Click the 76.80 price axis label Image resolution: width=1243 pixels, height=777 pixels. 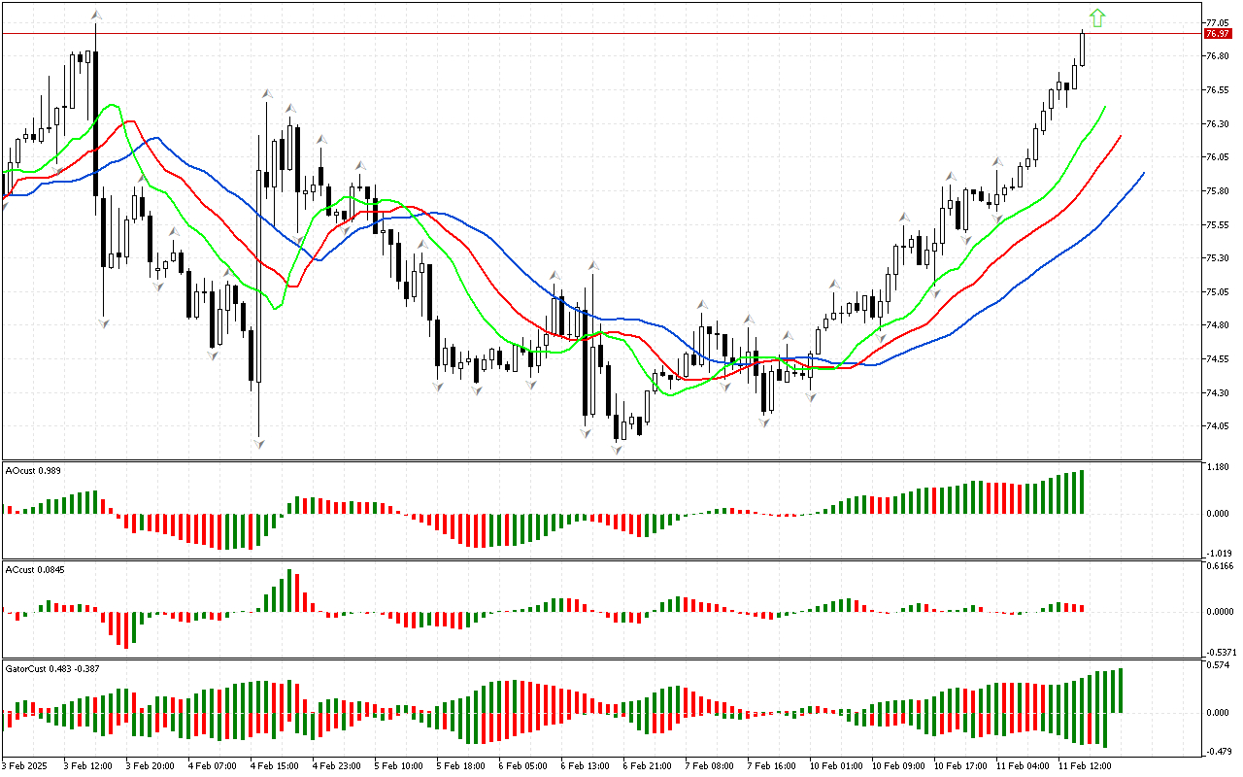tap(1217, 56)
